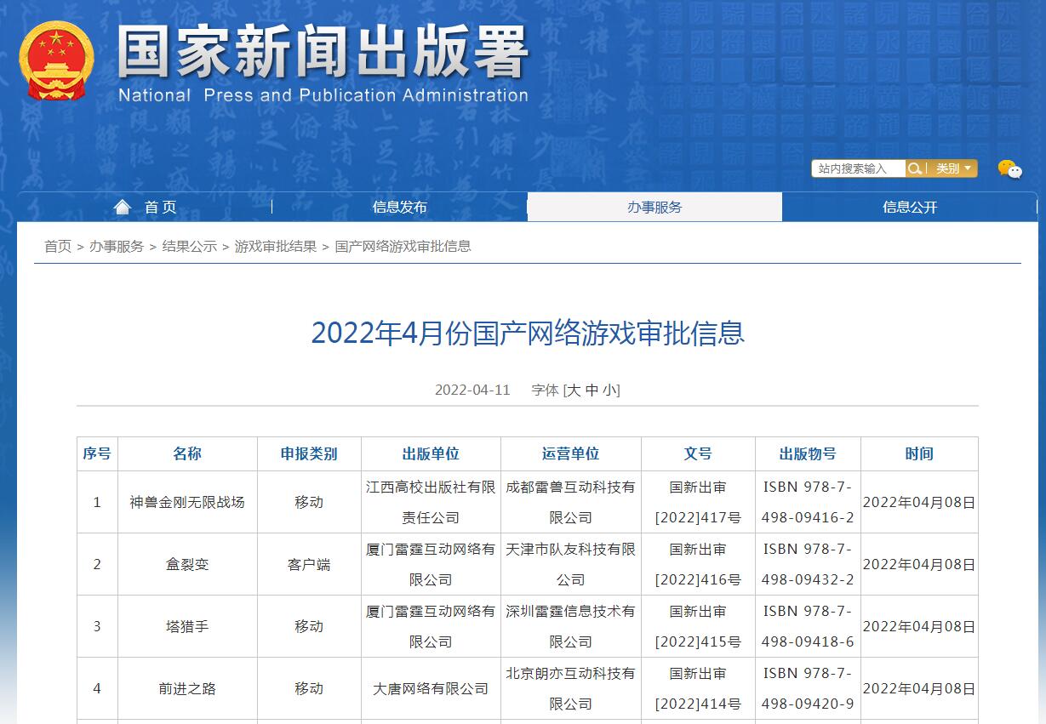Click 首页 in the breadcrumb

coord(58,246)
